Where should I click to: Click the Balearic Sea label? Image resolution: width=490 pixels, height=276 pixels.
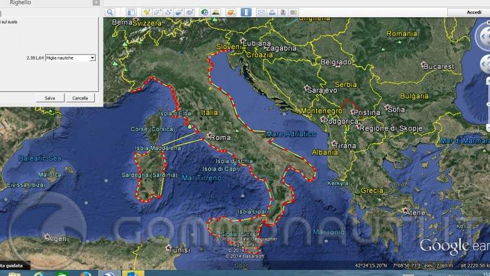click(40, 158)
